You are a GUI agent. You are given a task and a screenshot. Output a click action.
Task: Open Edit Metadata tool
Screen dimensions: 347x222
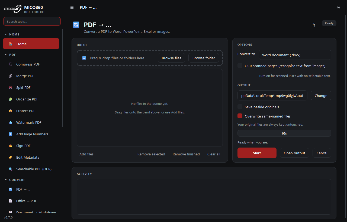pos(31,157)
